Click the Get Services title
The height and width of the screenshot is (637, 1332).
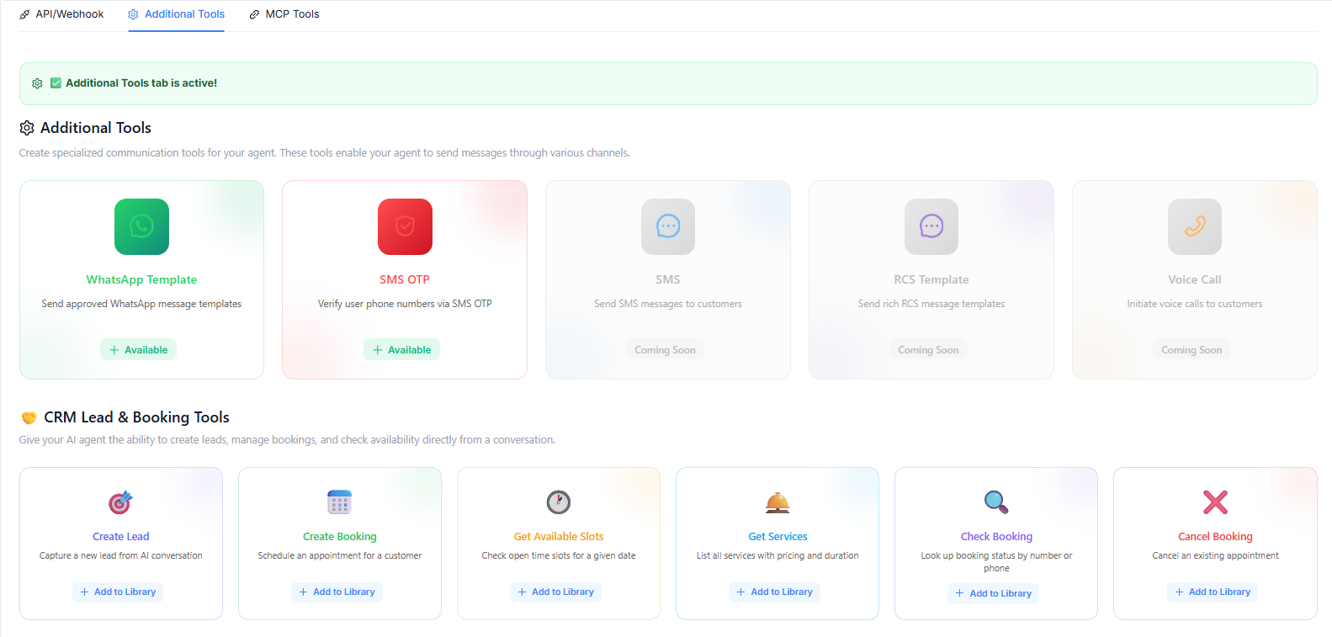pos(777,537)
